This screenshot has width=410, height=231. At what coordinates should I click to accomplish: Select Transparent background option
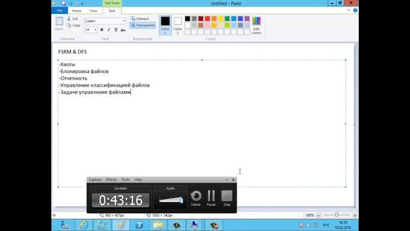pyautogui.click(x=143, y=26)
